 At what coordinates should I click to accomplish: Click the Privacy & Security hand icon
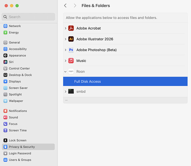(x=5, y=147)
